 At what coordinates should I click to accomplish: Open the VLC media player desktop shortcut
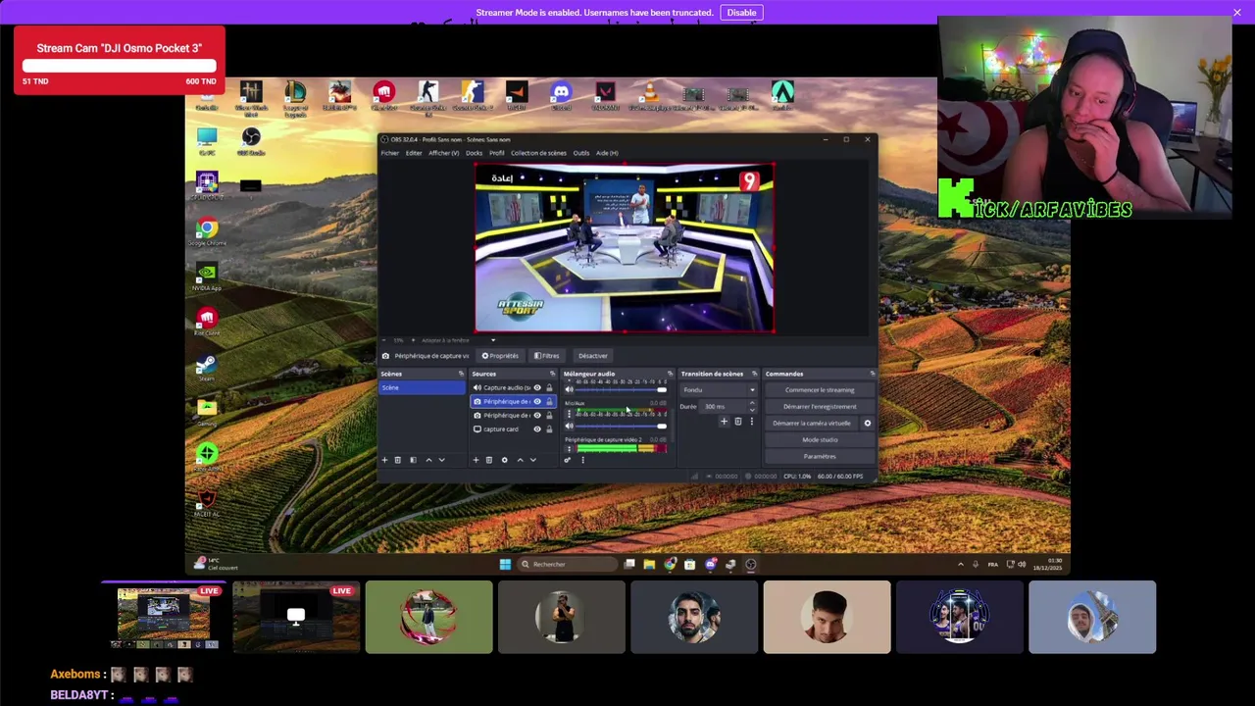pos(649,96)
